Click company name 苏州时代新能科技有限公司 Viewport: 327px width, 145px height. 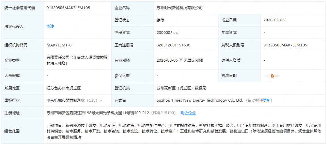click(180, 8)
